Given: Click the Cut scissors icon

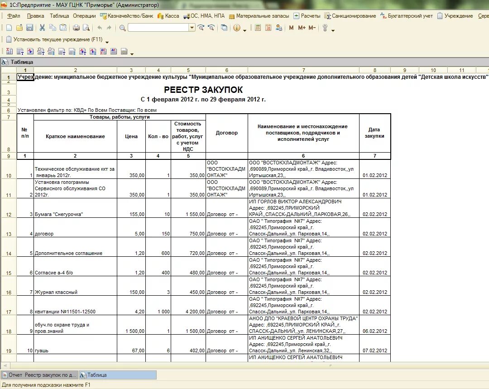Looking at the screenshot, I should tap(43, 28).
